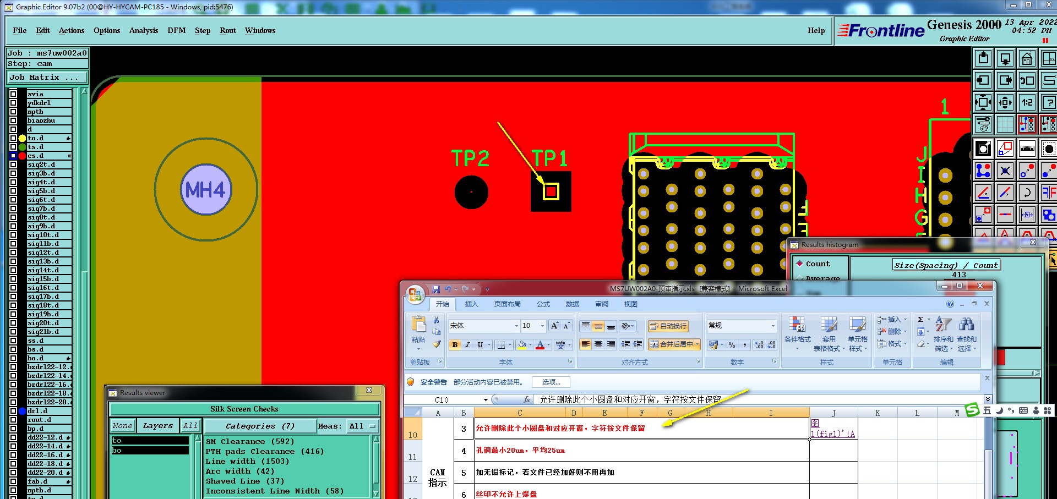The height and width of the screenshot is (499, 1057).
Task: Toggle the checkbox for layer drl.d
Action: [13, 411]
